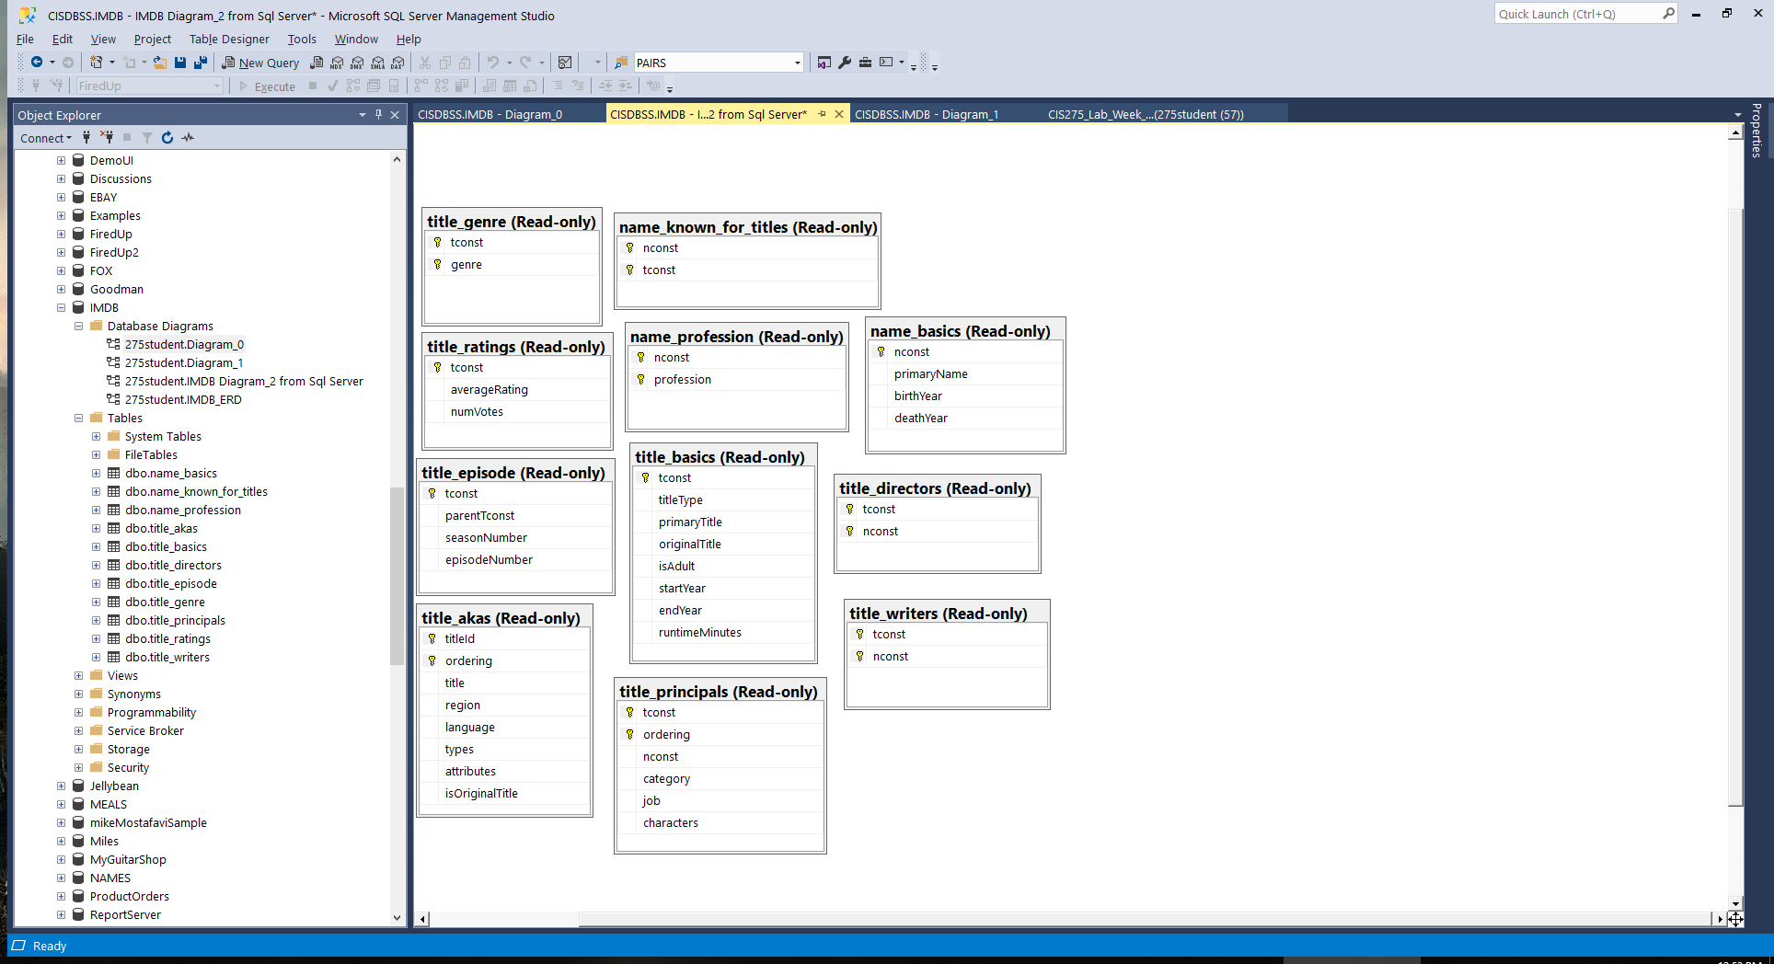Click the Navigate Backward arrow icon
Screen dimensions: 1774x964
click(37, 63)
